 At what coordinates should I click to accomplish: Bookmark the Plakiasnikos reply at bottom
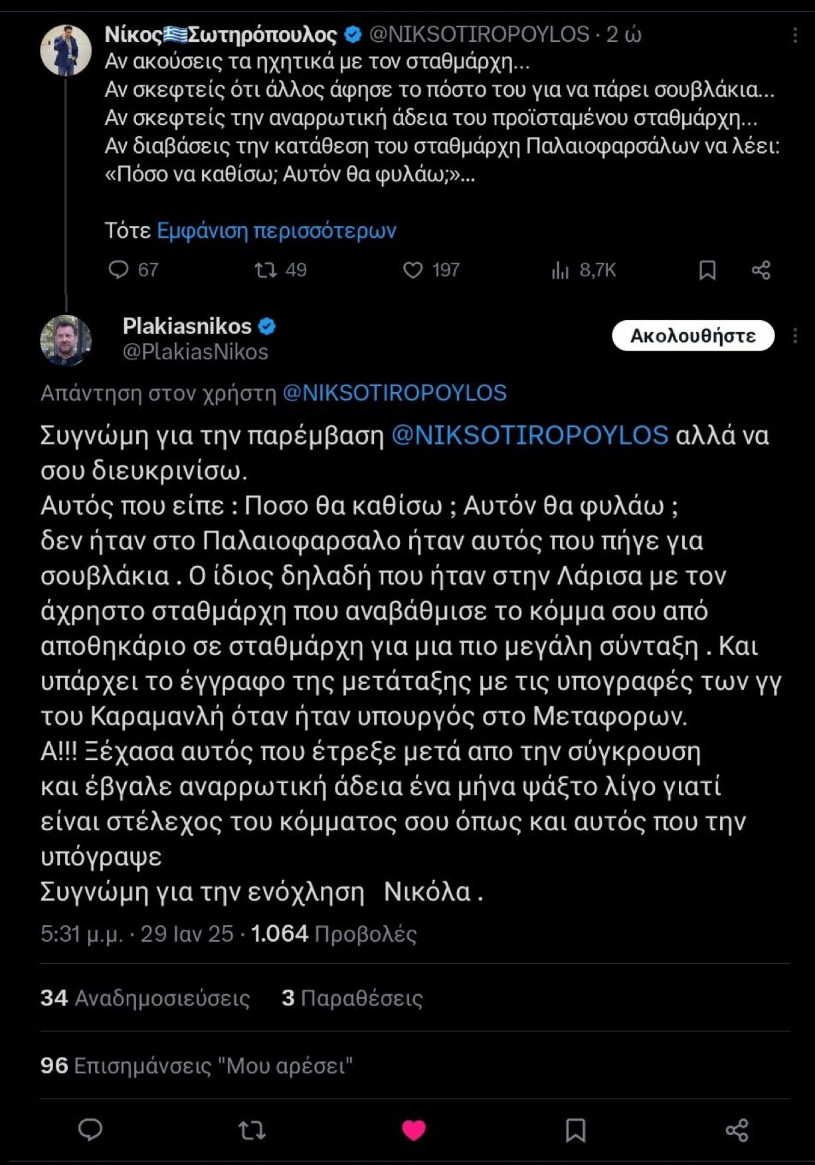575,1130
